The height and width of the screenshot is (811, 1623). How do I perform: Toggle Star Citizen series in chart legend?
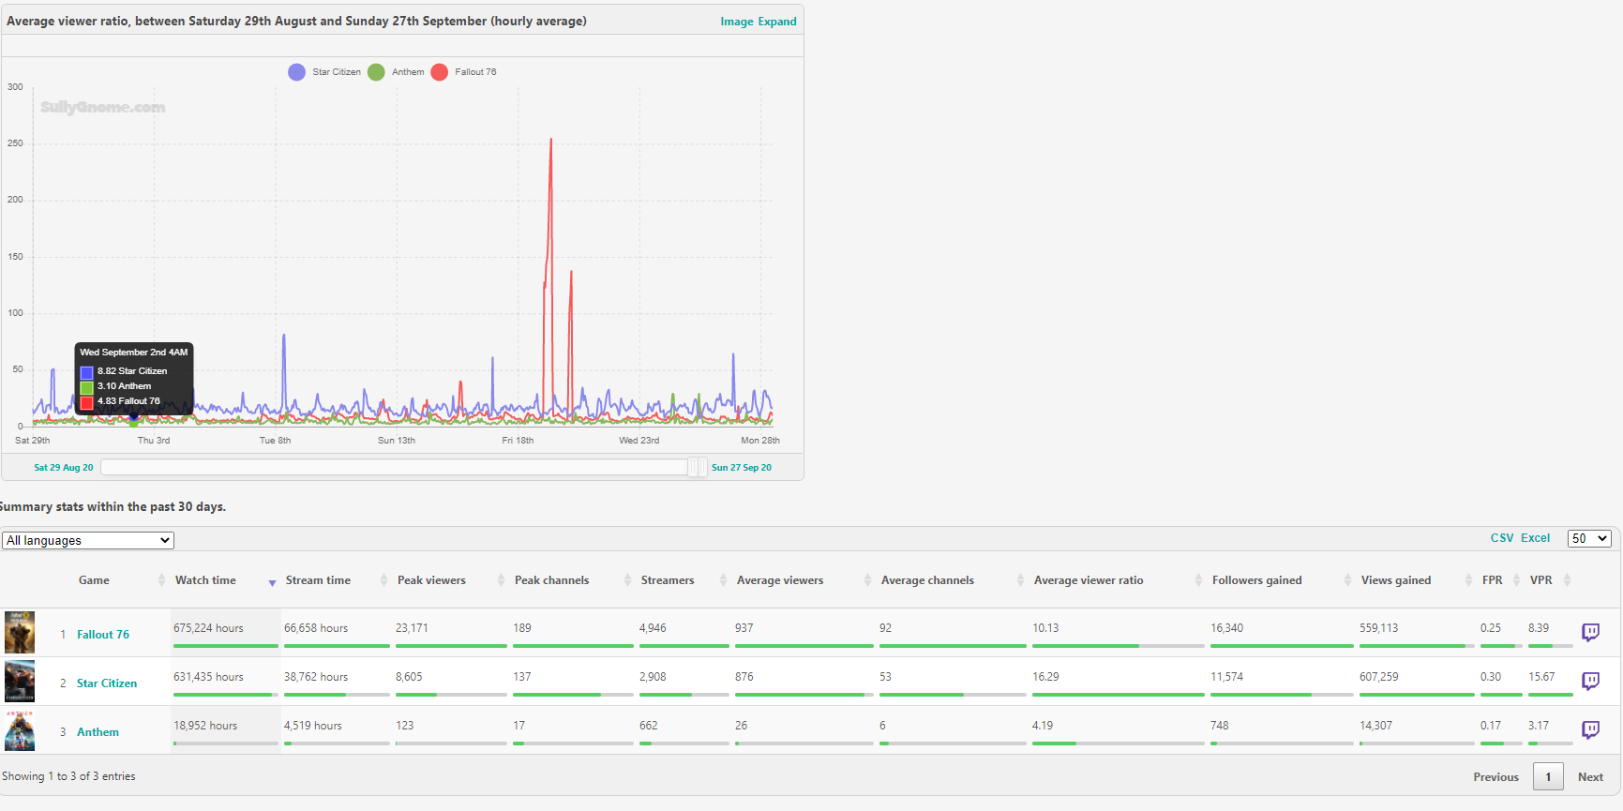(x=324, y=72)
